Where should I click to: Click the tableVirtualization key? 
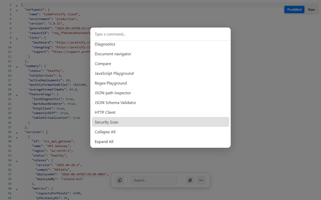(51, 118)
